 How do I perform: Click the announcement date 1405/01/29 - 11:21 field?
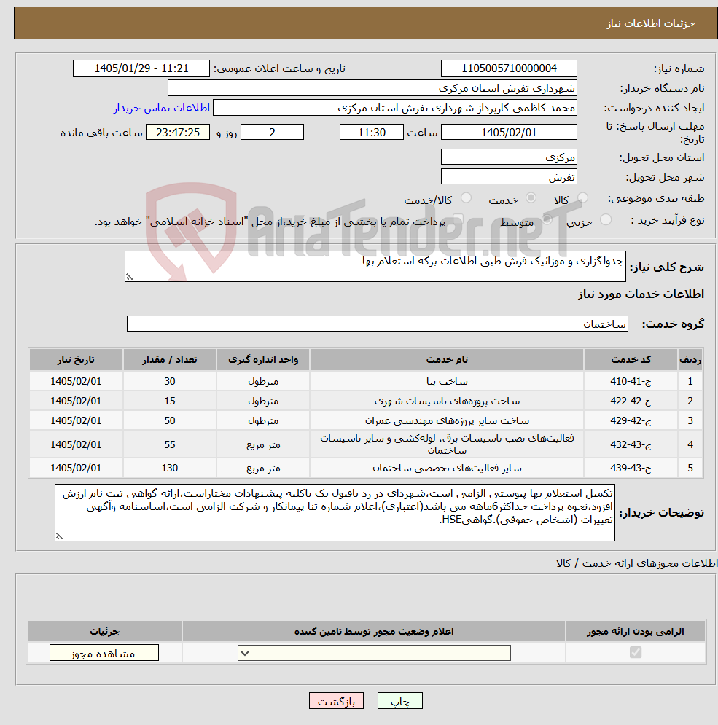(141, 68)
